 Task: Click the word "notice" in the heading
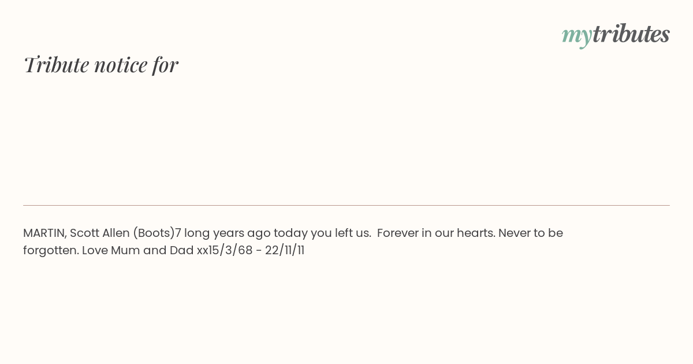tap(121, 65)
